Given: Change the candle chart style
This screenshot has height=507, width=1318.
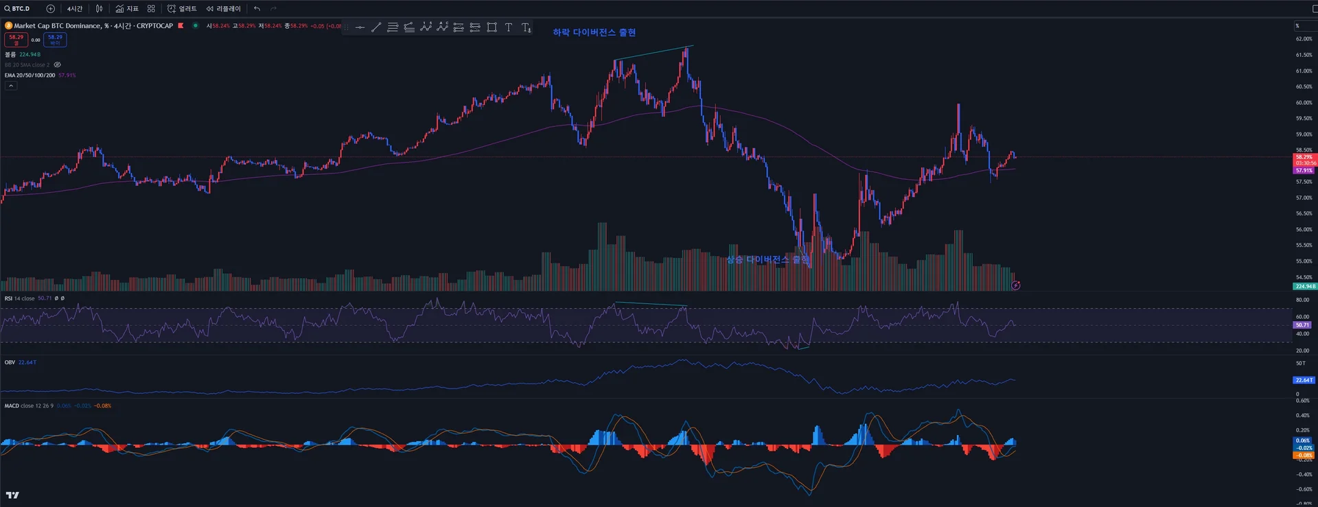Looking at the screenshot, I should click(x=100, y=9).
